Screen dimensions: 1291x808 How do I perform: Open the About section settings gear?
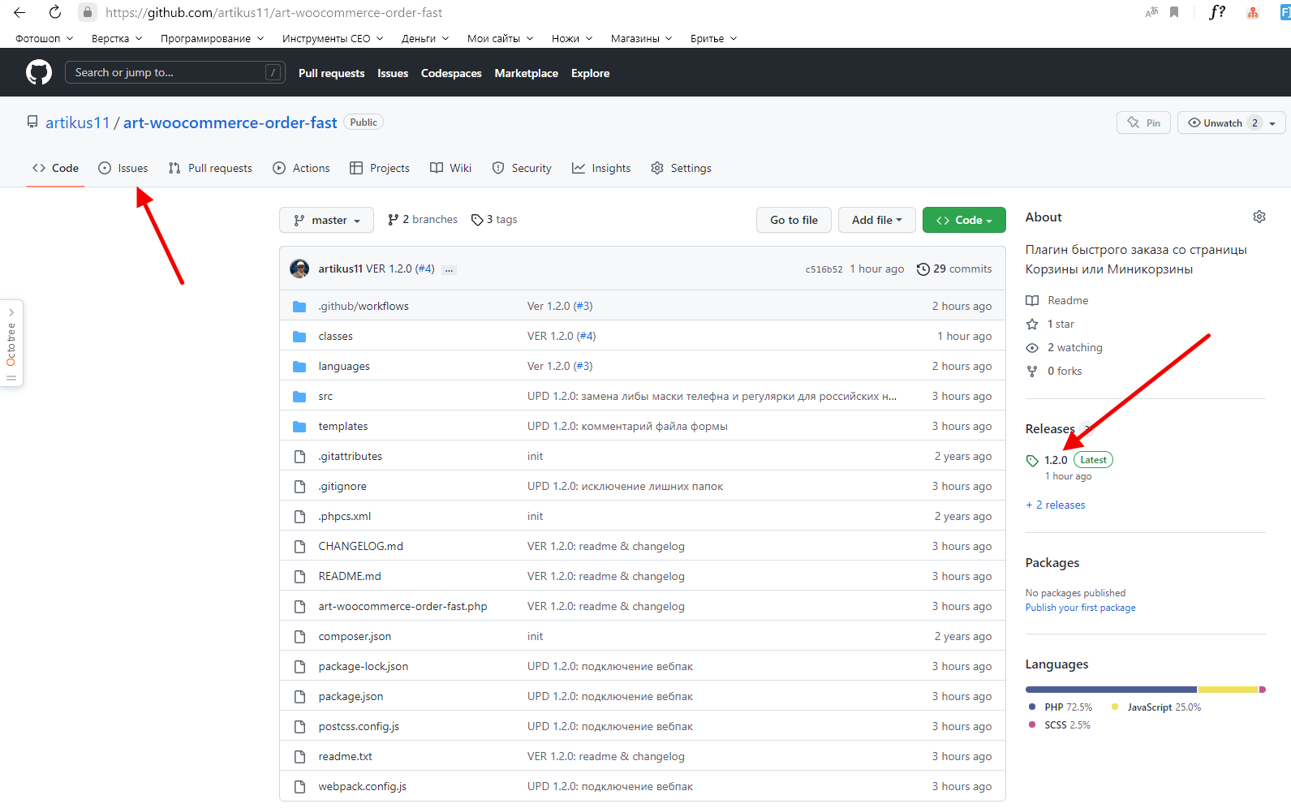pos(1259,217)
